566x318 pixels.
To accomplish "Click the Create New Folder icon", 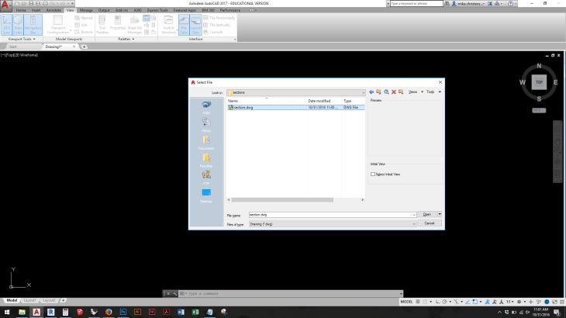I will [400, 92].
